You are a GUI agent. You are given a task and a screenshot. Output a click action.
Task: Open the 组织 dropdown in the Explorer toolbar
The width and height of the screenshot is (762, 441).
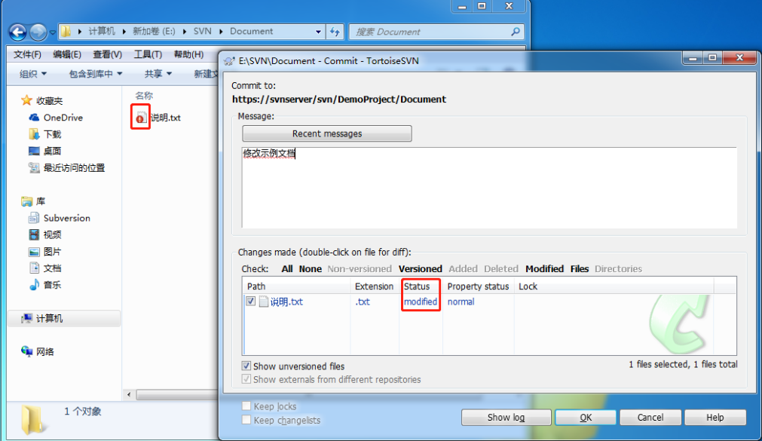tap(33, 74)
